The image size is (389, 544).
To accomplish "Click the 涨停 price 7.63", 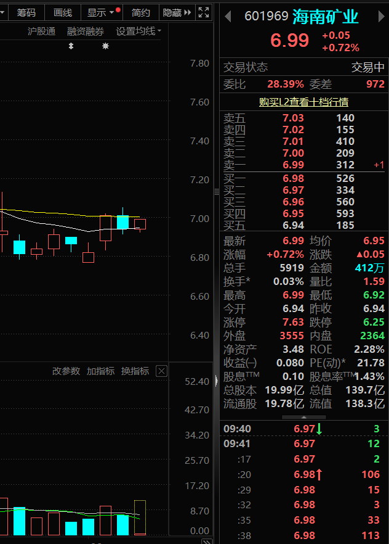I will tap(293, 322).
